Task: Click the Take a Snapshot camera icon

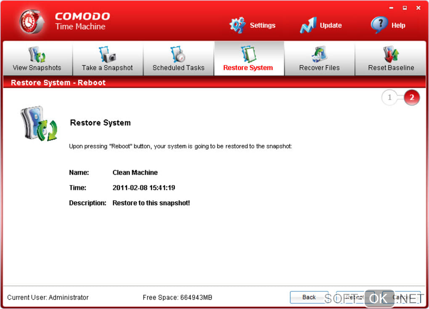Action: (107, 54)
